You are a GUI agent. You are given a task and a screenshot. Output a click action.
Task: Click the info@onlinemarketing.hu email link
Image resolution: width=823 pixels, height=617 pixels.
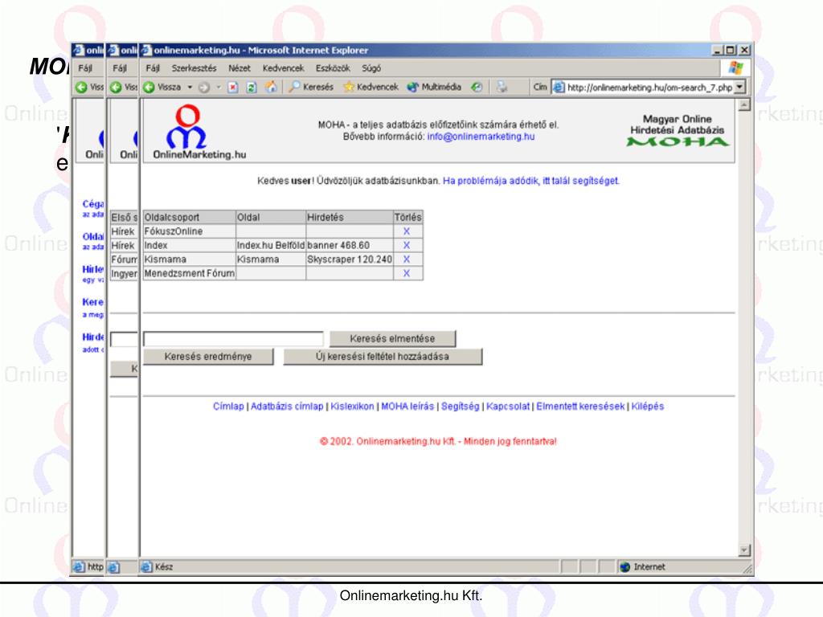[x=481, y=137]
